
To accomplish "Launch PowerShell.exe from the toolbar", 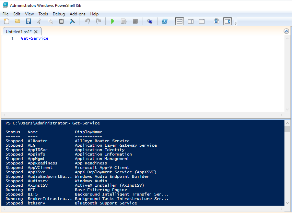I will pos(165,21).
